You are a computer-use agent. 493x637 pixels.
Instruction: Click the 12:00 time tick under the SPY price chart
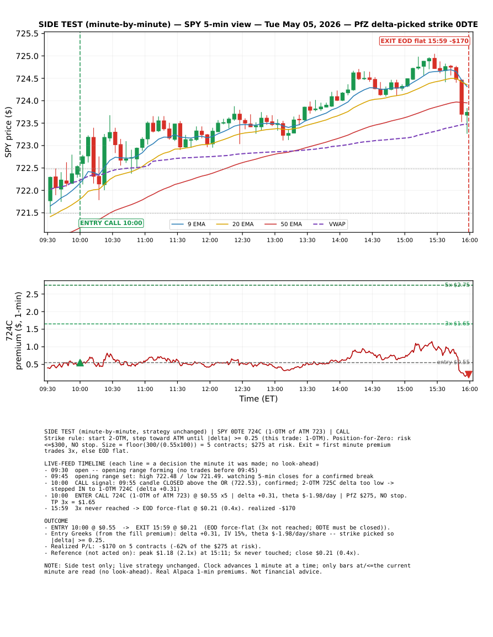tap(210, 240)
